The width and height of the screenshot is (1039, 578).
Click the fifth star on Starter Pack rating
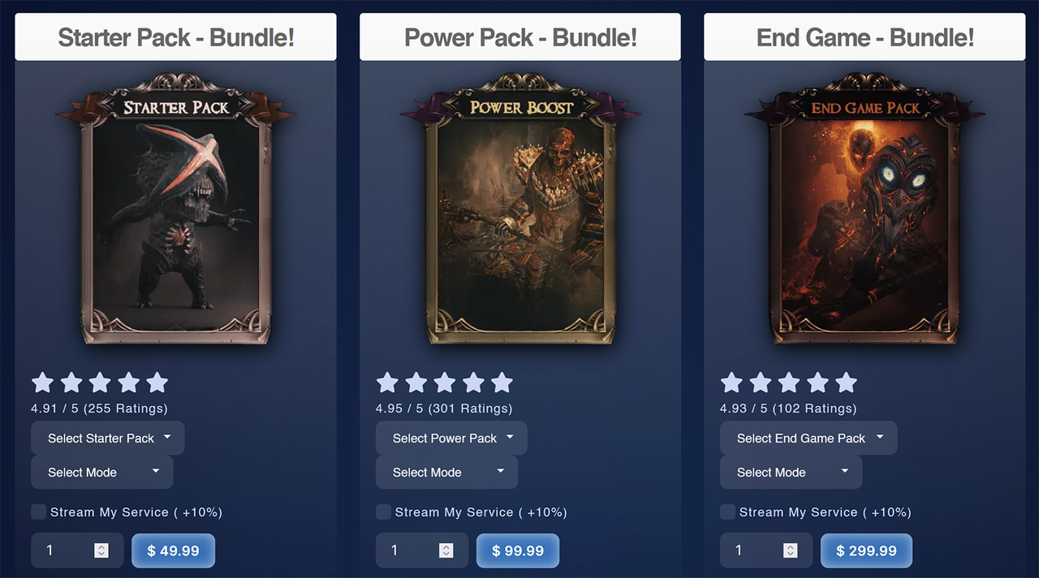click(157, 382)
